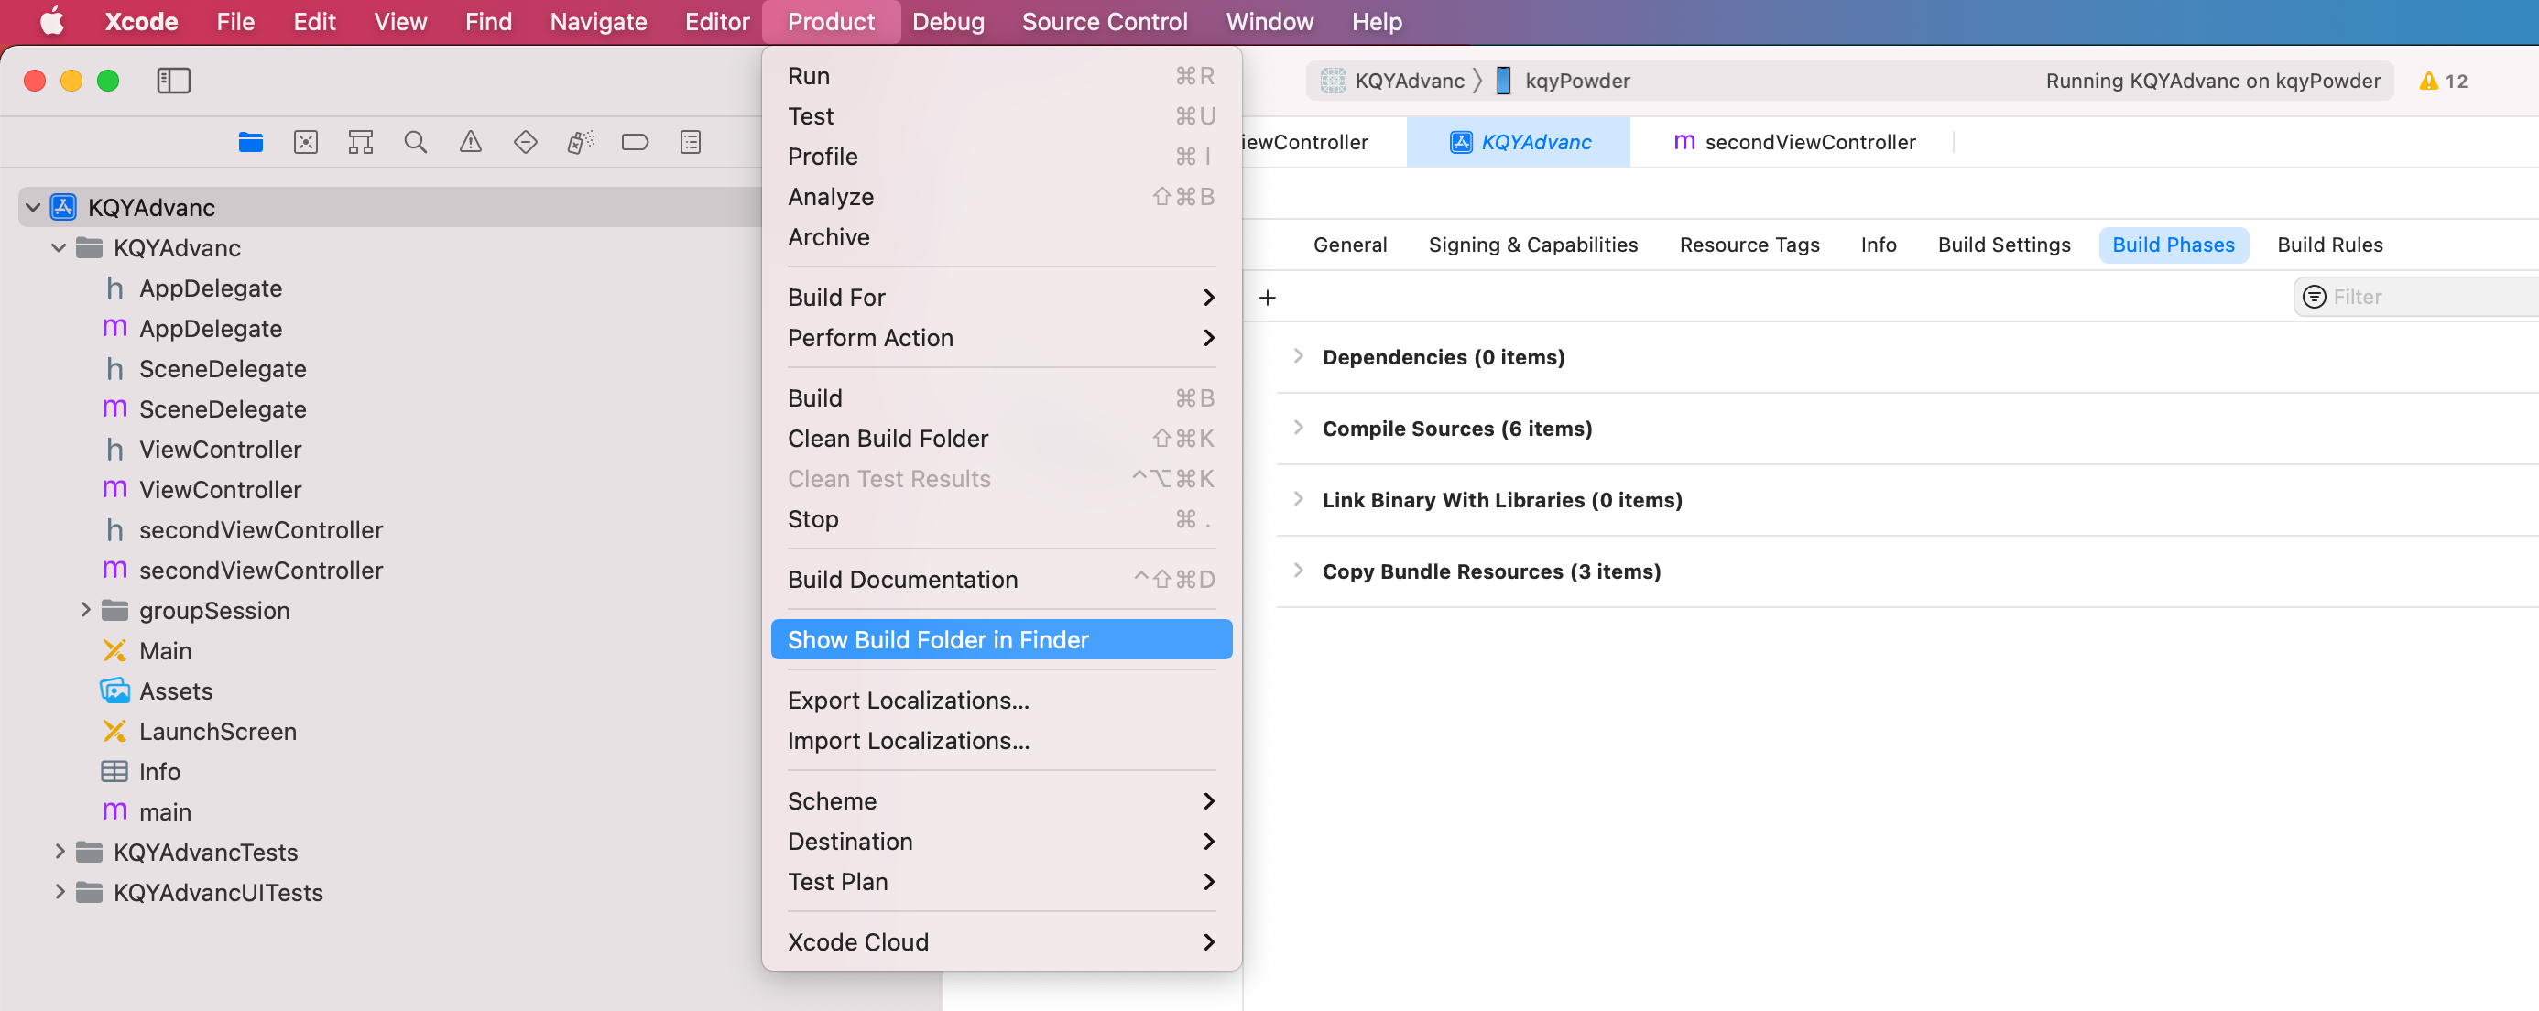The height and width of the screenshot is (1011, 2539).
Task: Click the yellow warning count indicator
Action: pyautogui.click(x=2443, y=81)
